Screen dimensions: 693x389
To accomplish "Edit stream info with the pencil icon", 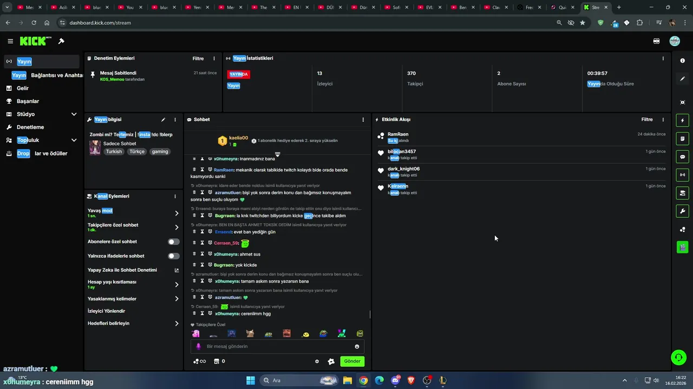I will pyautogui.click(x=163, y=119).
